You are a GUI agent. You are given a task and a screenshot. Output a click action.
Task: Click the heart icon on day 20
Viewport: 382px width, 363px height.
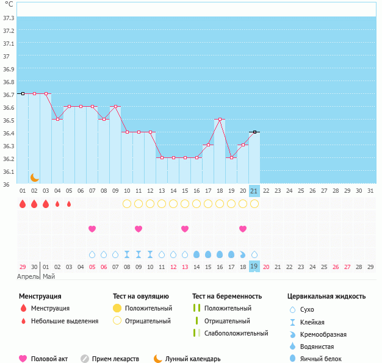(x=243, y=229)
